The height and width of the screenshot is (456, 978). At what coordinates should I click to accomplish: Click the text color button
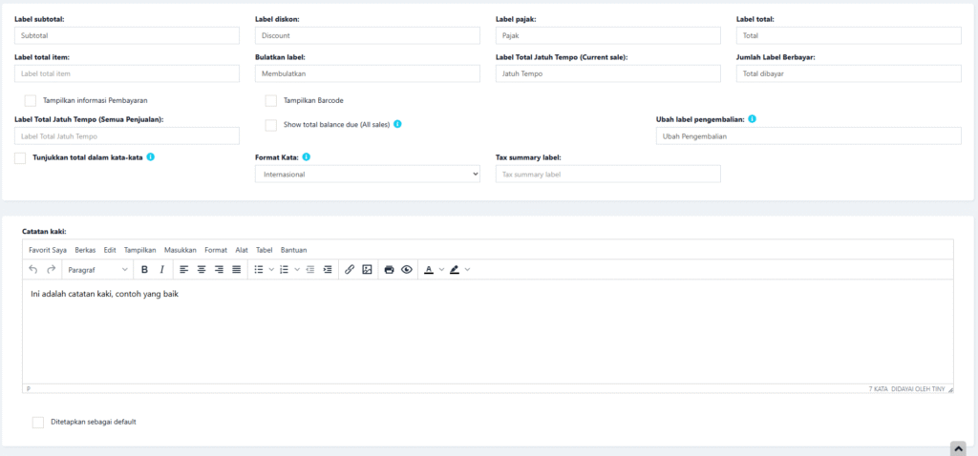pyautogui.click(x=429, y=270)
